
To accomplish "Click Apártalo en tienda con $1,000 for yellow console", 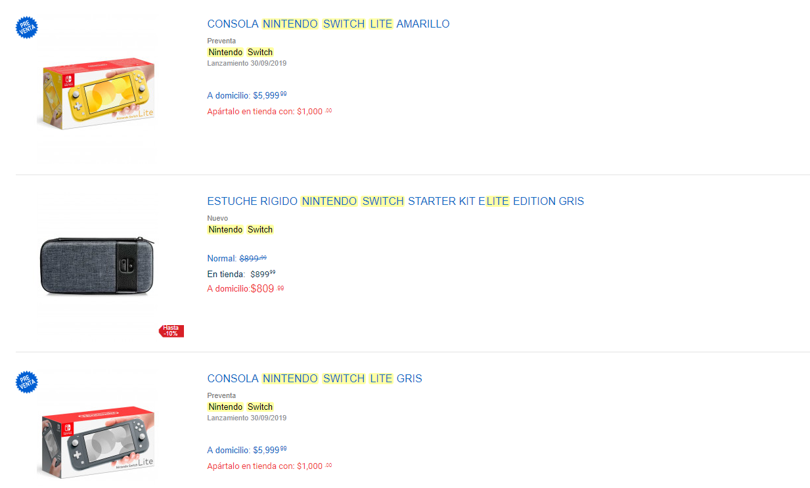I will tap(269, 111).
